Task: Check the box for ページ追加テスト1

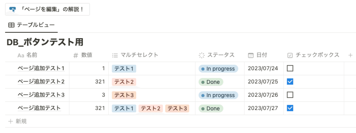Action: click(x=290, y=68)
